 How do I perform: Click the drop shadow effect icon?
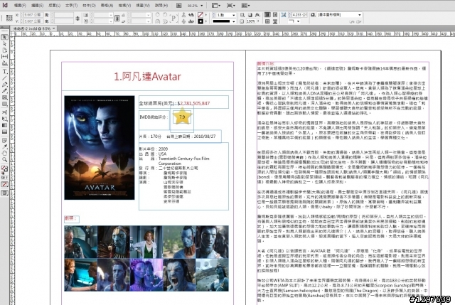(x=250, y=14)
